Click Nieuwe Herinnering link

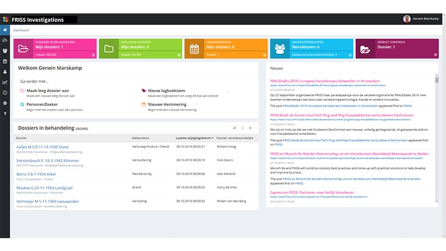coord(167,104)
